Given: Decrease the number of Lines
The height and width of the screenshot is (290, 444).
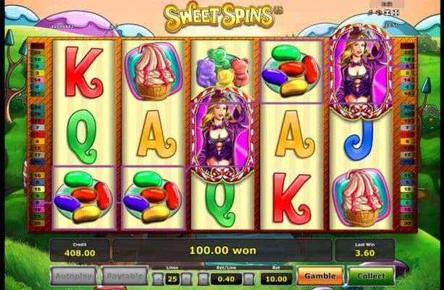Looking at the screenshot, I should [158, 279].
